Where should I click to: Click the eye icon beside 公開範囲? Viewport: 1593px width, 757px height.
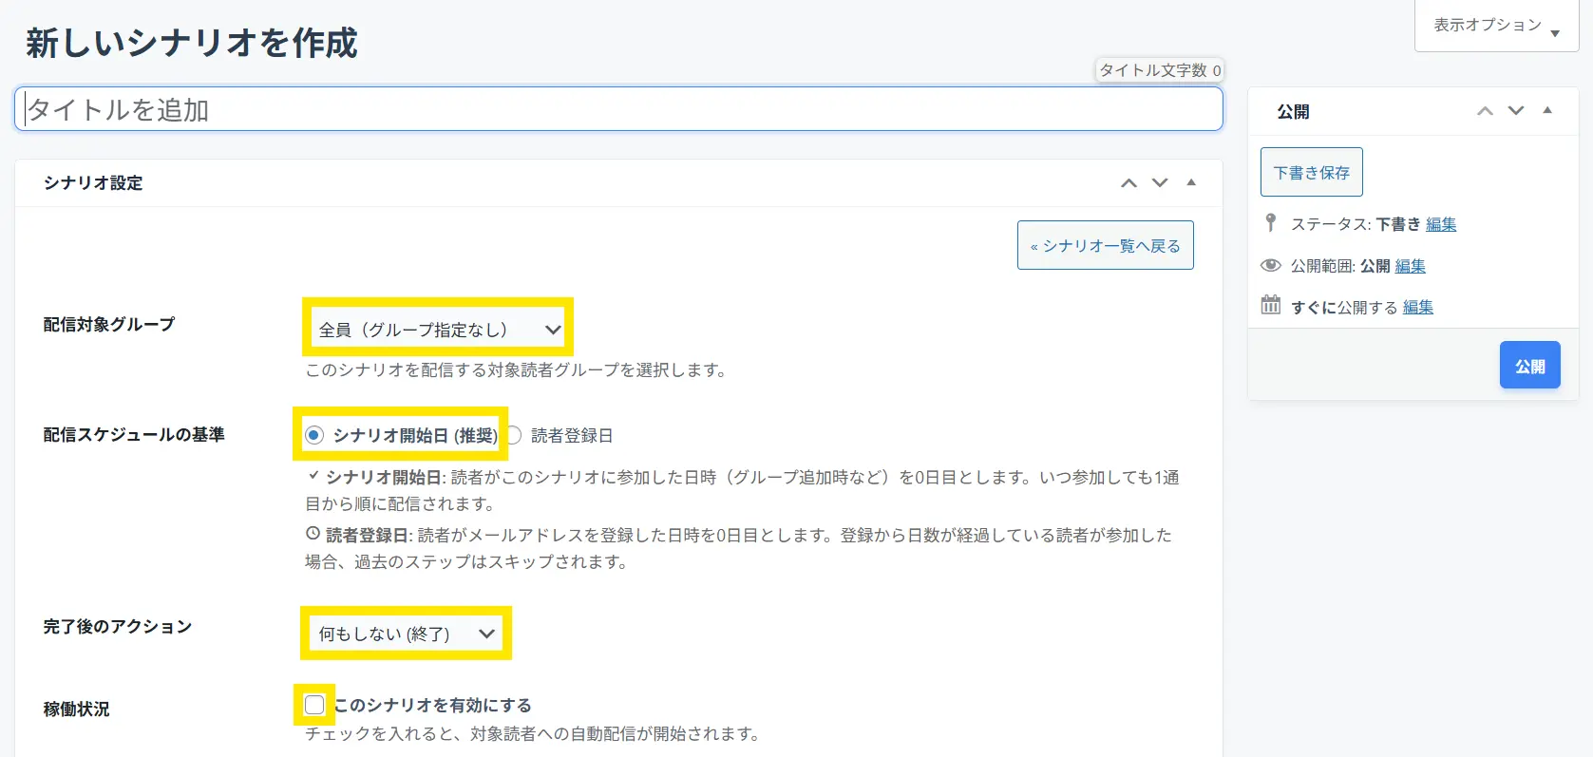1270,266
